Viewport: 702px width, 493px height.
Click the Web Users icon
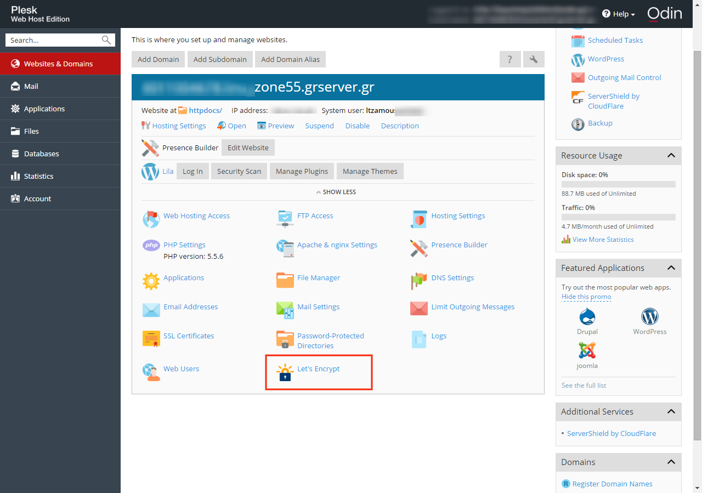coord(151,372)
